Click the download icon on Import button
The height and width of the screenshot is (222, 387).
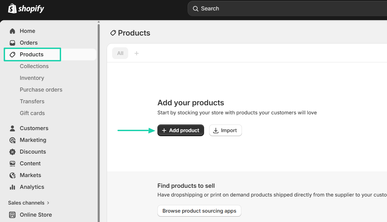coord(216,130)
